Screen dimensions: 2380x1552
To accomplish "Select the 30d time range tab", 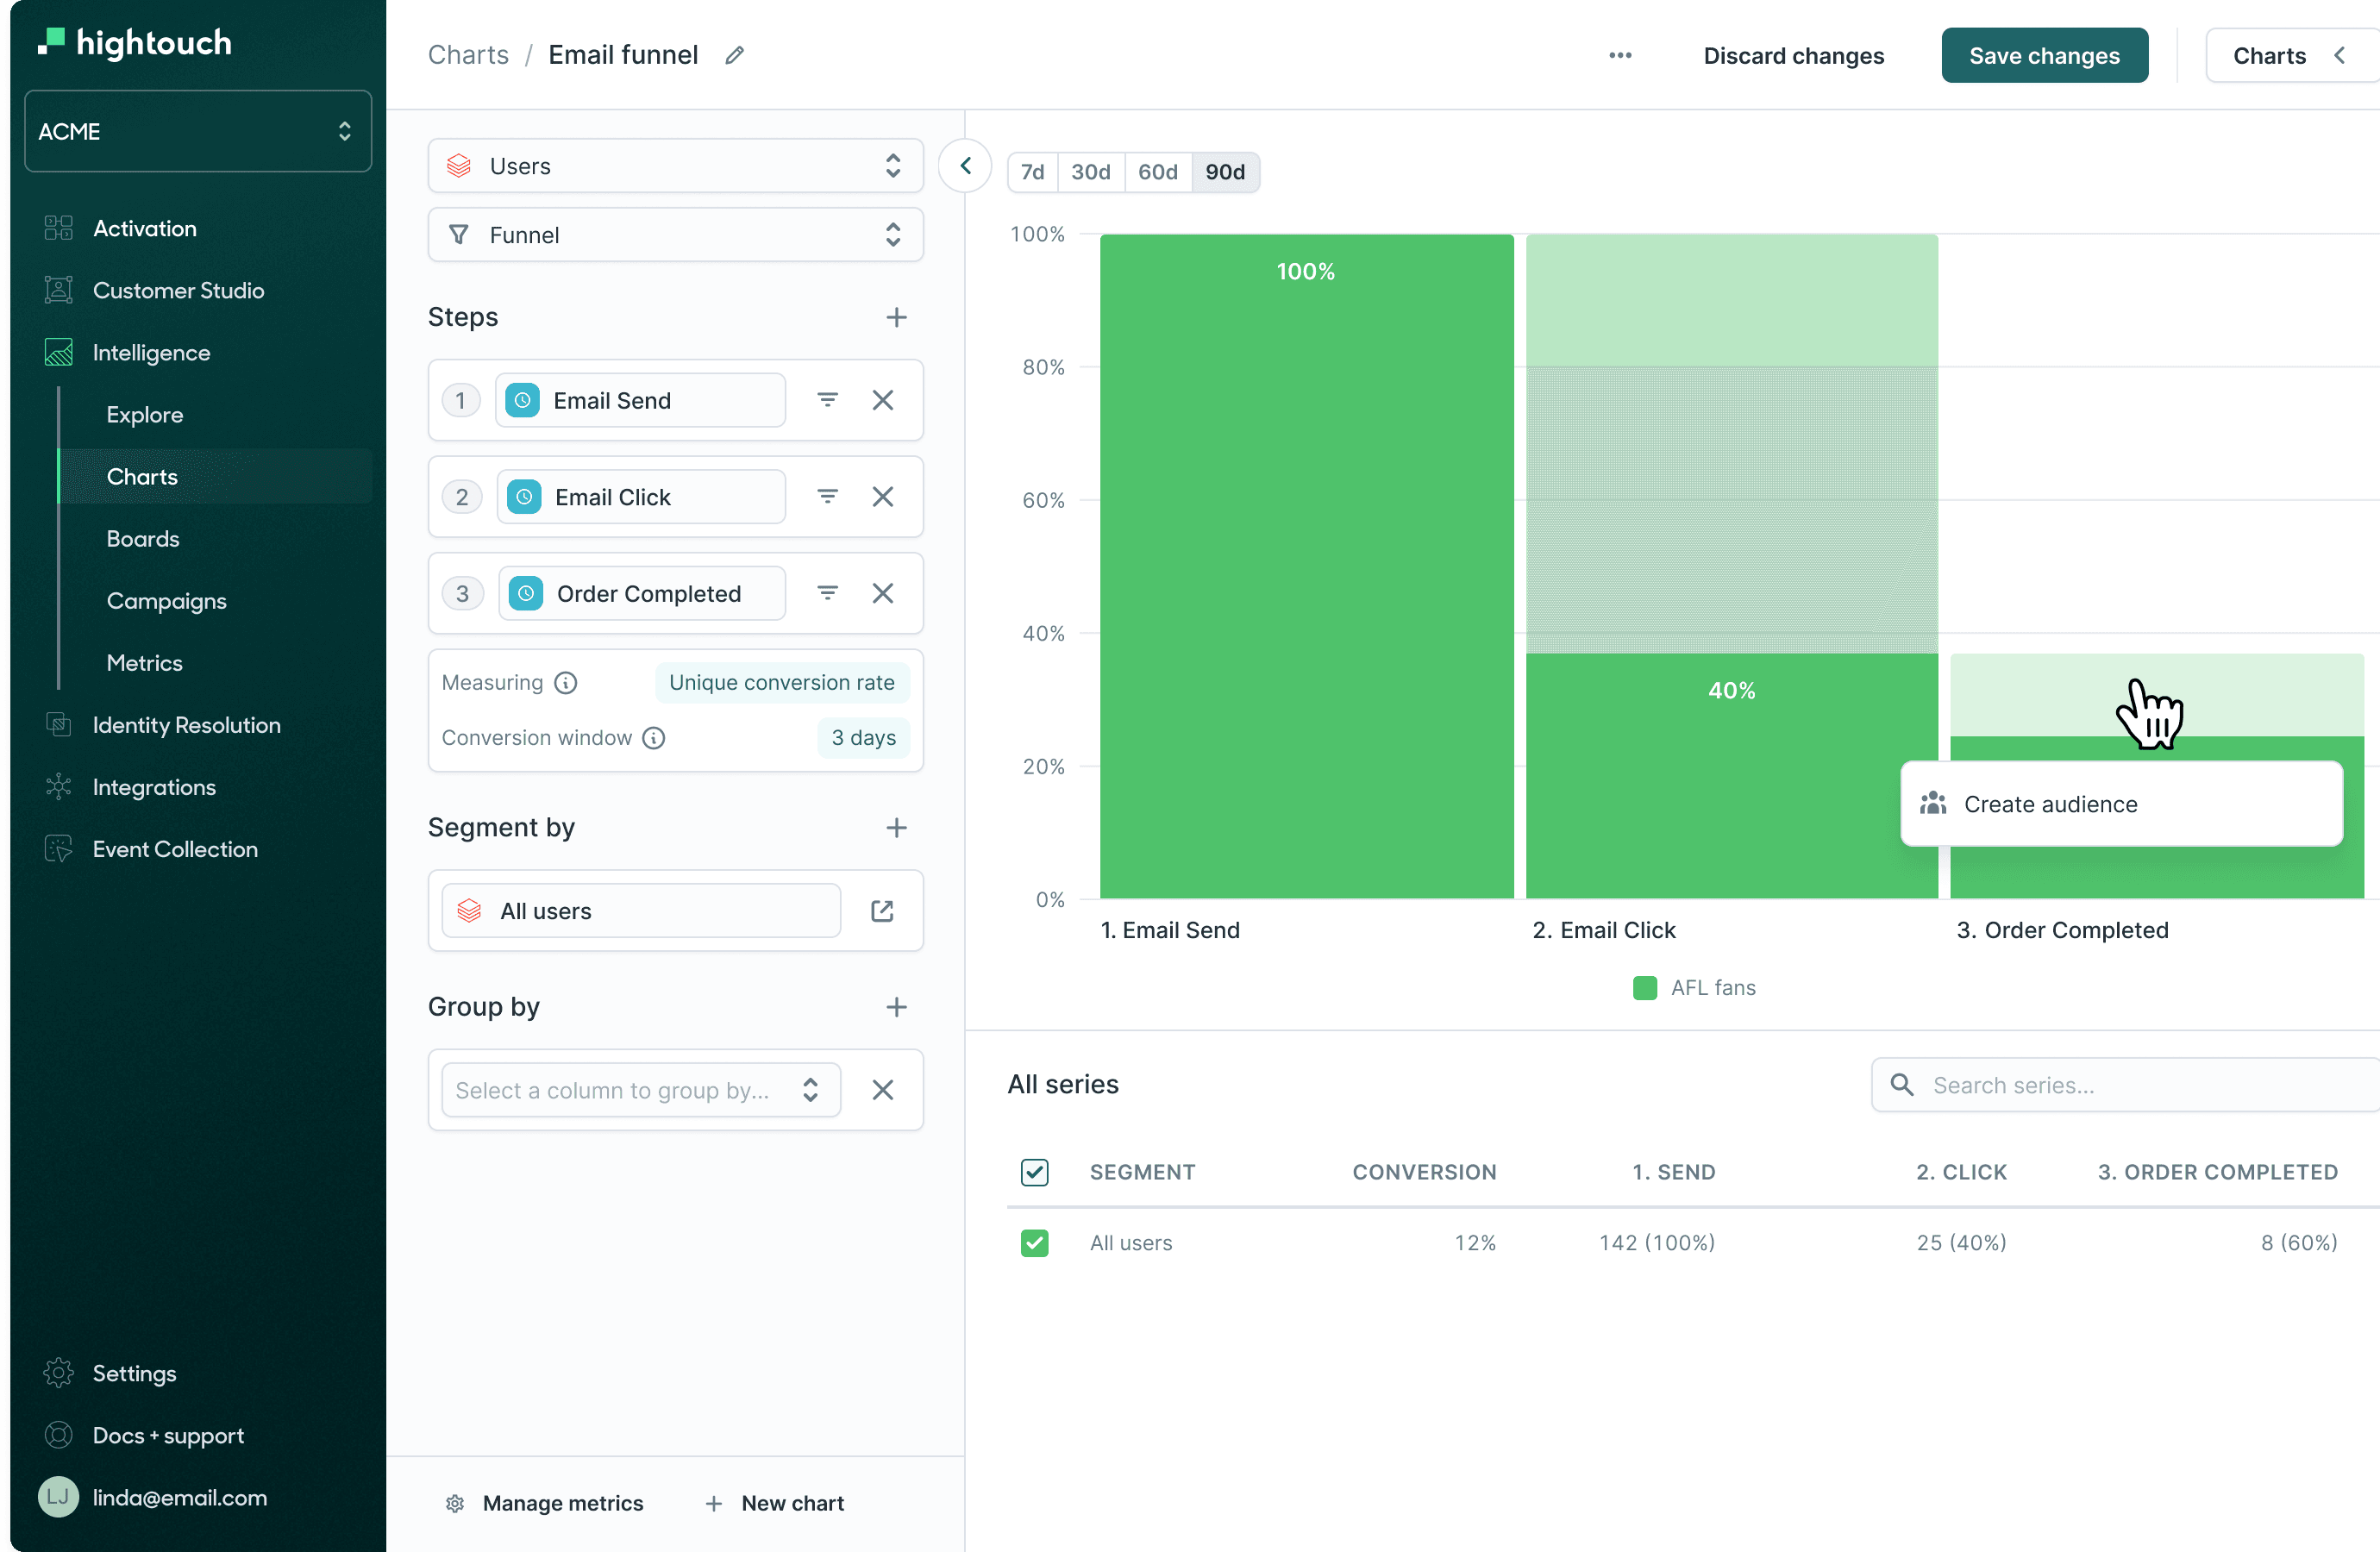I will pos(1089,171).
